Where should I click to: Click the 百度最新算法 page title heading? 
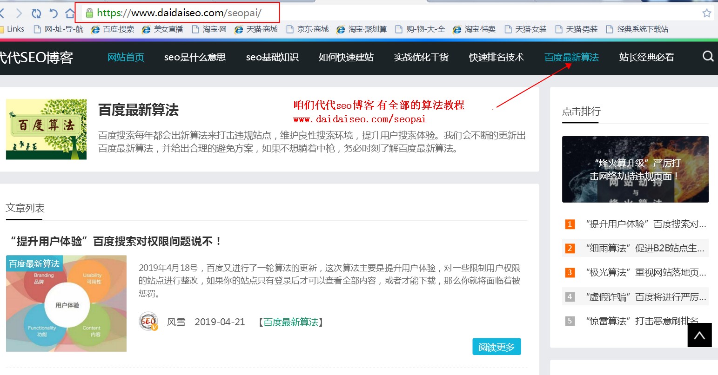[x=138, y=110]
